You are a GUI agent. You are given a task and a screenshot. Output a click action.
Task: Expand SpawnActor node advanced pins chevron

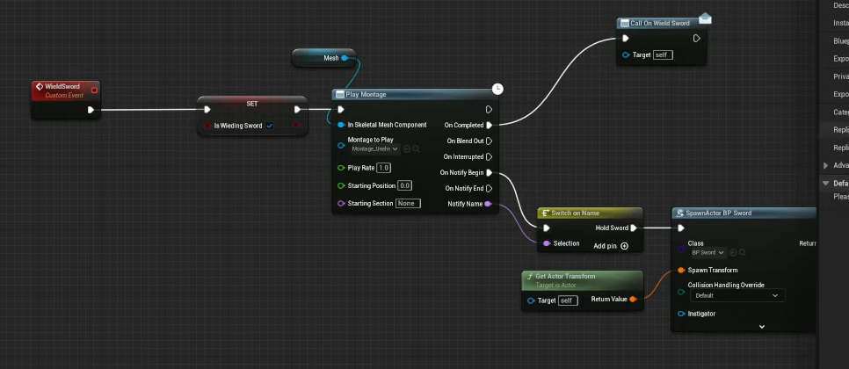pos(761,326)
